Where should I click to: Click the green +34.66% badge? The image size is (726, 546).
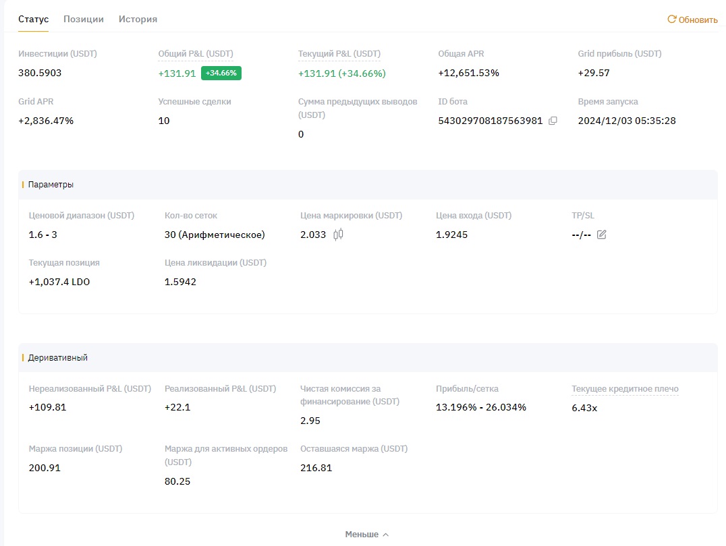point(221,73)
